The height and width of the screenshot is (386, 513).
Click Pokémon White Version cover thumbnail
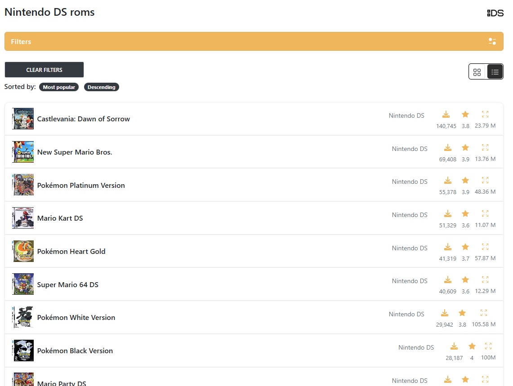pyautogui.click(x=23, y=317)
